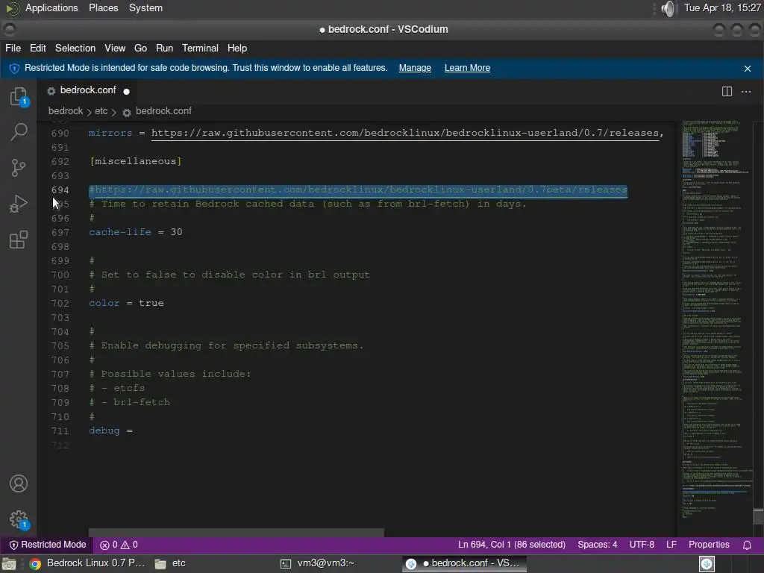Screen dimensions: 764x573
Task: Open notifications bell in the status bar
Action: (746, 545)
